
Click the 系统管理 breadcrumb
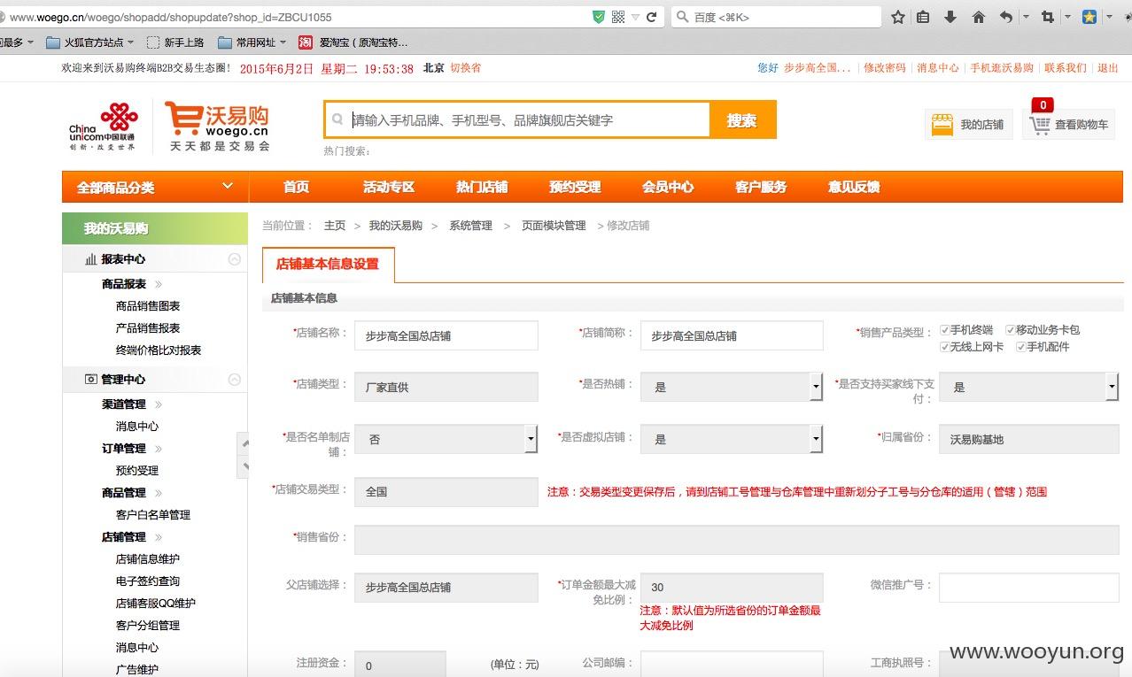click(470, 226)
